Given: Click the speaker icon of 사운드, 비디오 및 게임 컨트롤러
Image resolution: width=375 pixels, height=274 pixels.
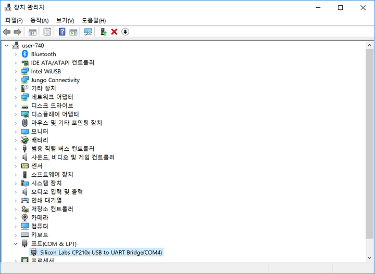Looking at the screenshot, I should pos(24,157).
